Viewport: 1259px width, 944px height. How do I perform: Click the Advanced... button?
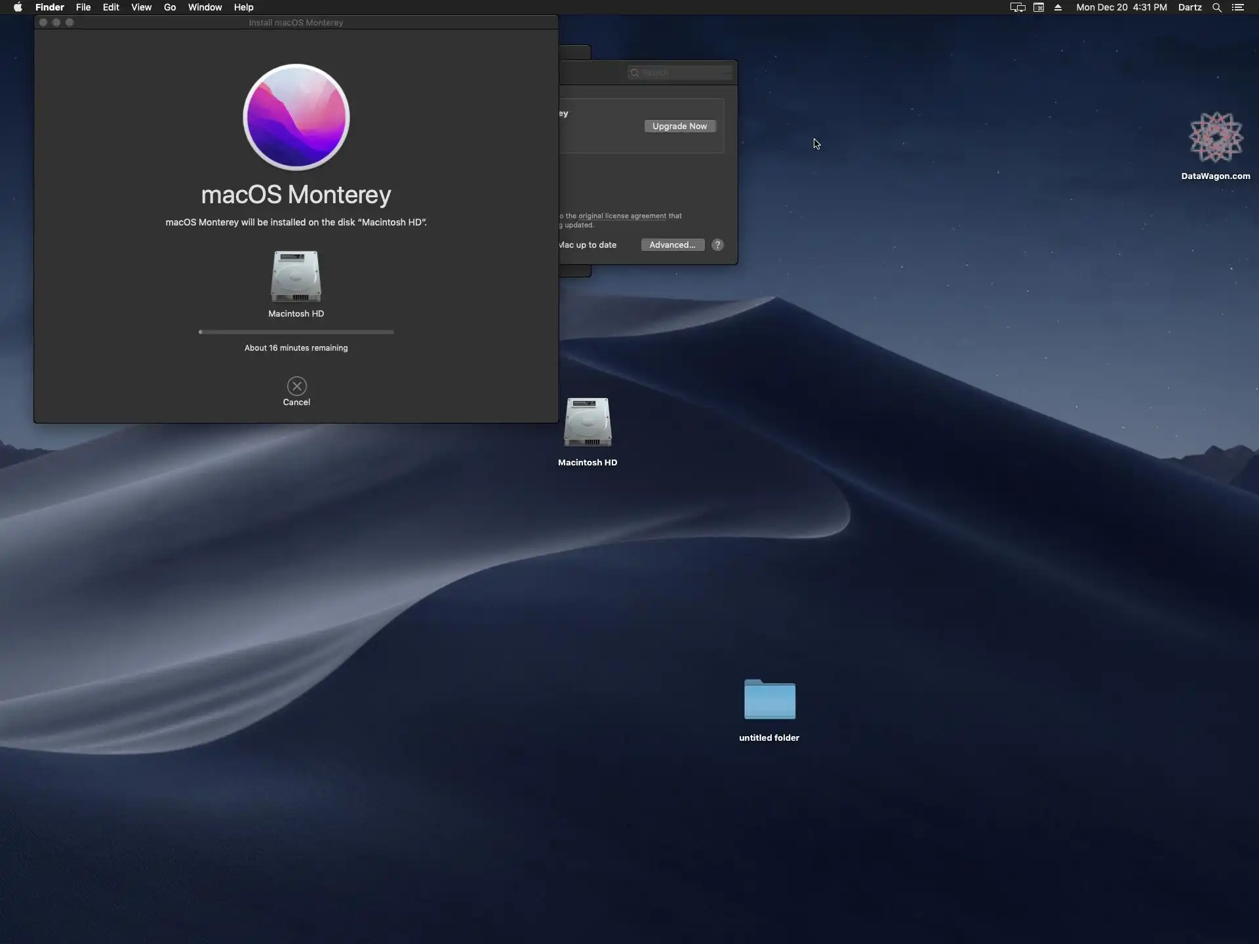click(672, 245)
